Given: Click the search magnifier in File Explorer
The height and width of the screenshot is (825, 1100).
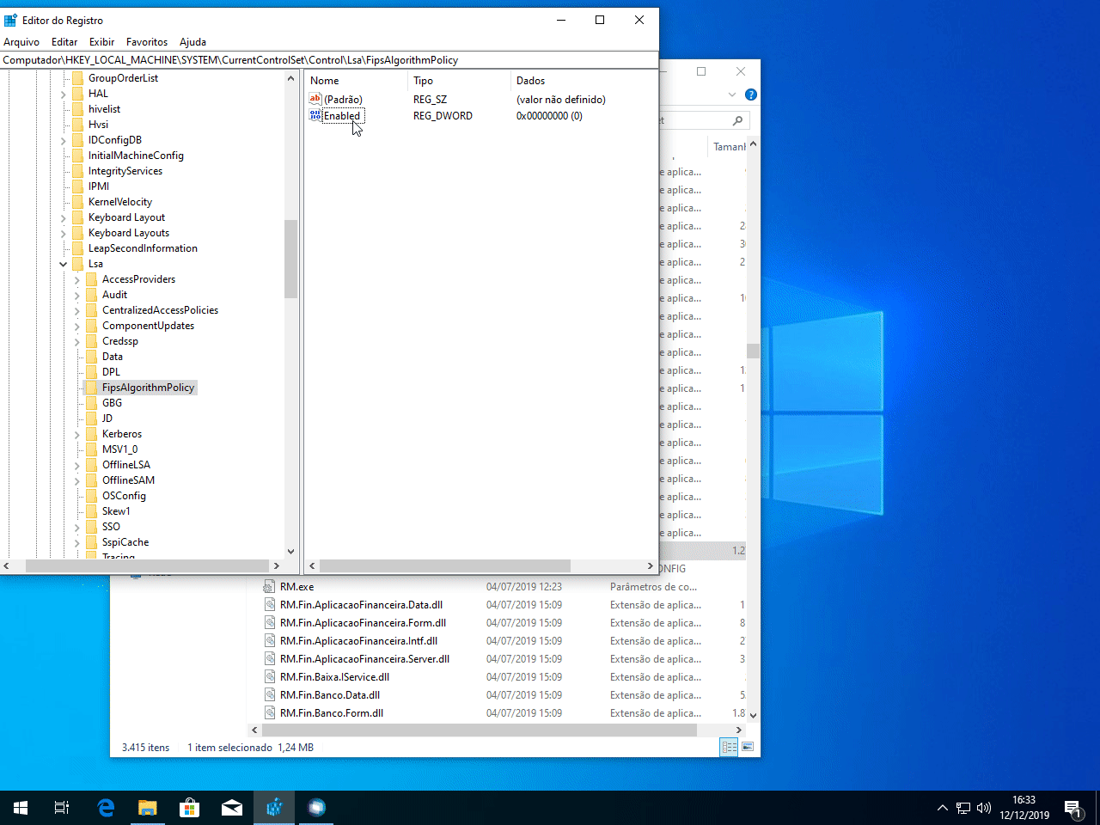Looking at the screenshot, I should click(x=737, y=120).
